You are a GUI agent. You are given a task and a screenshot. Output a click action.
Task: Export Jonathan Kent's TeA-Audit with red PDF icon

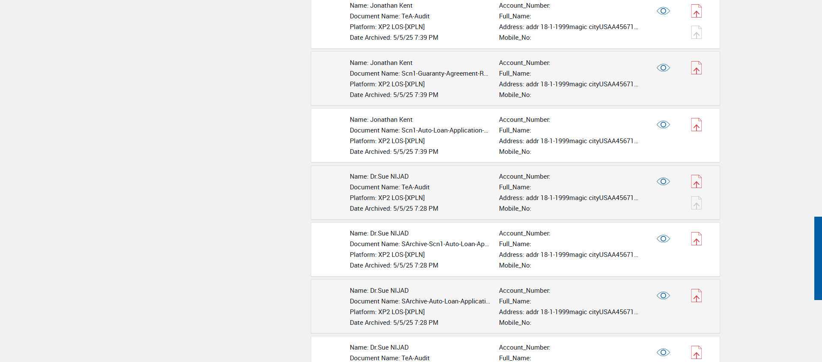[696, 11]
